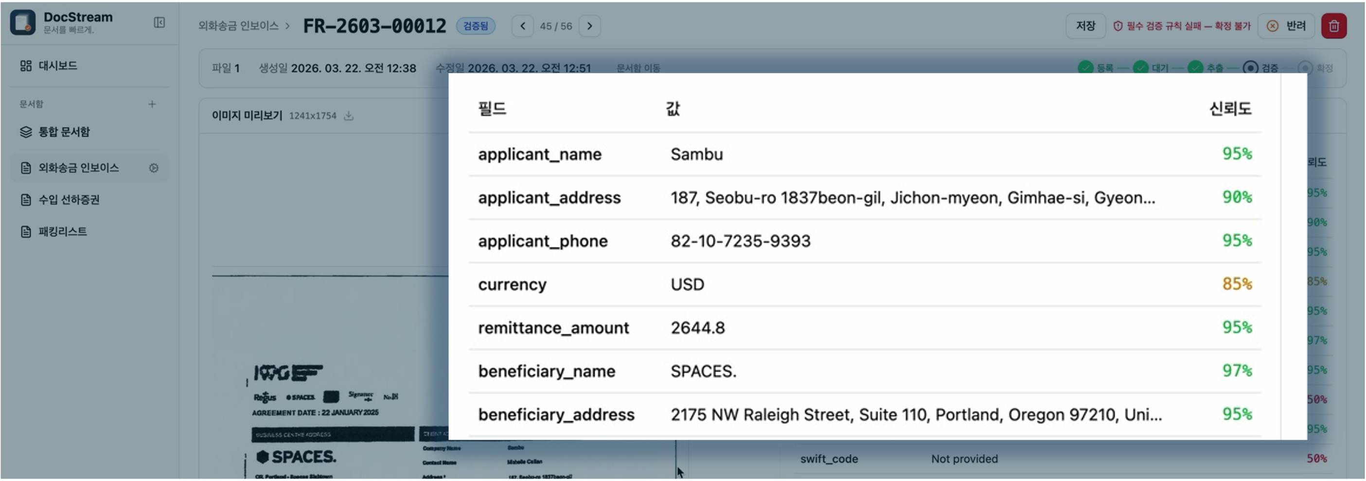Click the applicant_phone value row

[740, 241]
